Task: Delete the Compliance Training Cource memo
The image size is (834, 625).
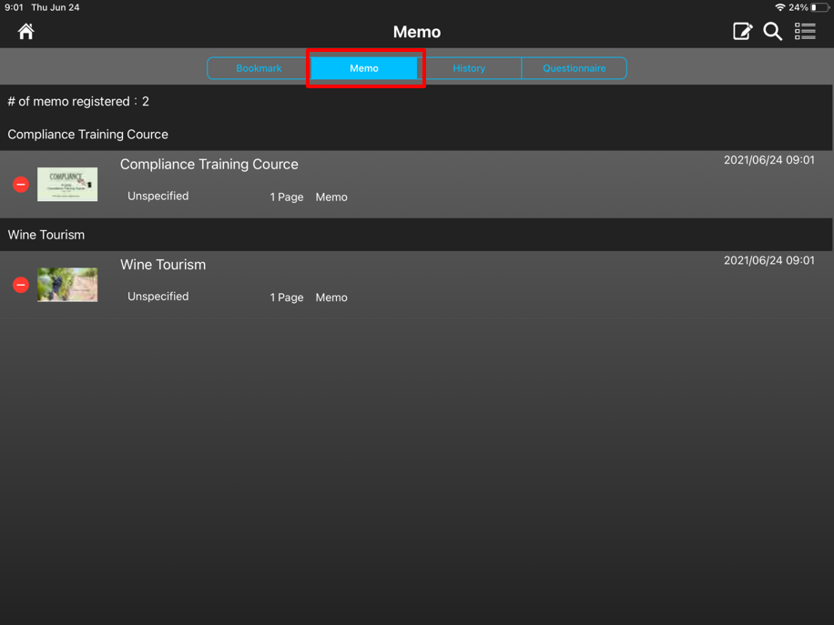Action: pos(21,185)
